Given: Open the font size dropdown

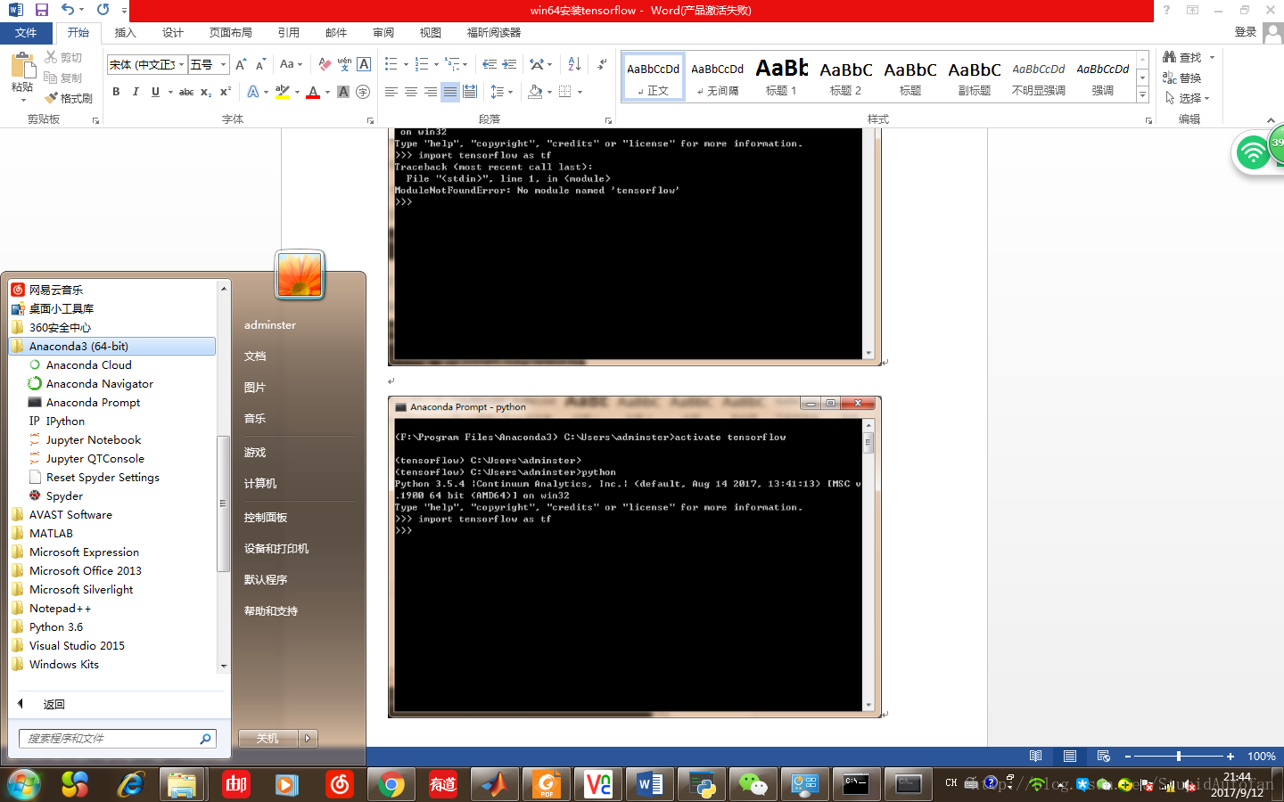Looking at the screenshot, I should pyautogui.click(x=223, y=64).
